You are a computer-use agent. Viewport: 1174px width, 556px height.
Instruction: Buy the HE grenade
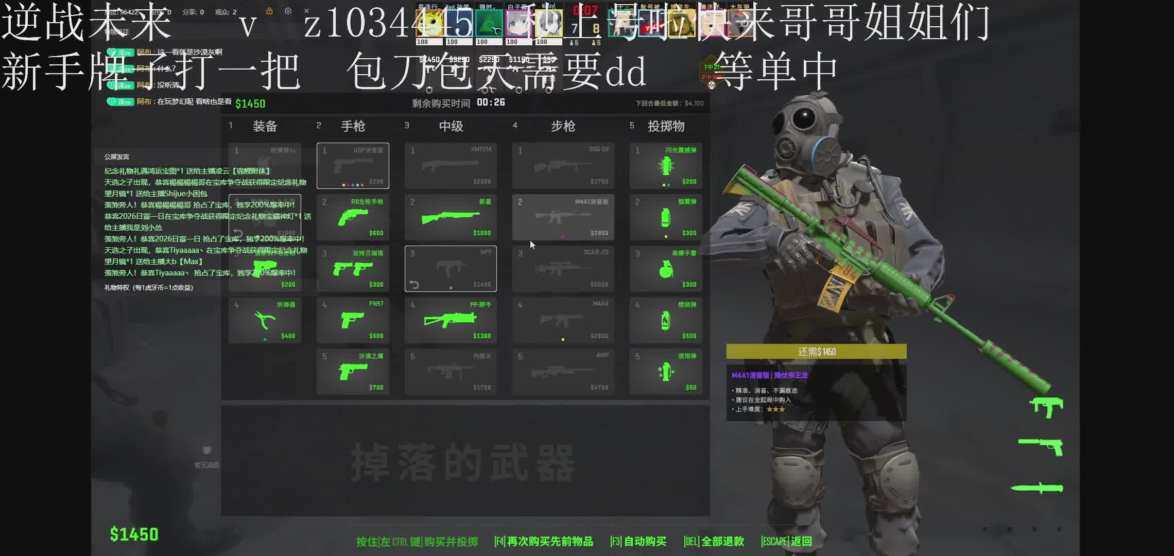click(666, 269)
